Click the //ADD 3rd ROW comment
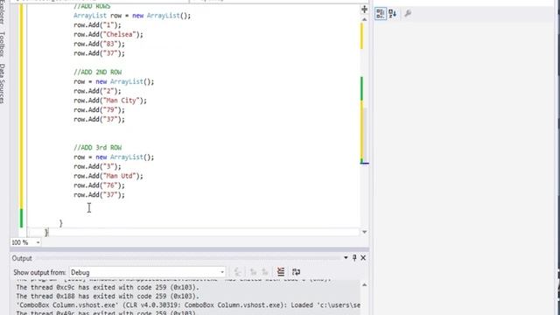 [97, 148]
